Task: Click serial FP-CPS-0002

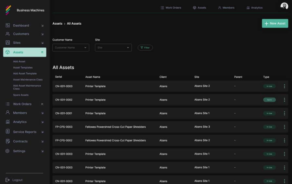Action: click(x=64, y=141)
